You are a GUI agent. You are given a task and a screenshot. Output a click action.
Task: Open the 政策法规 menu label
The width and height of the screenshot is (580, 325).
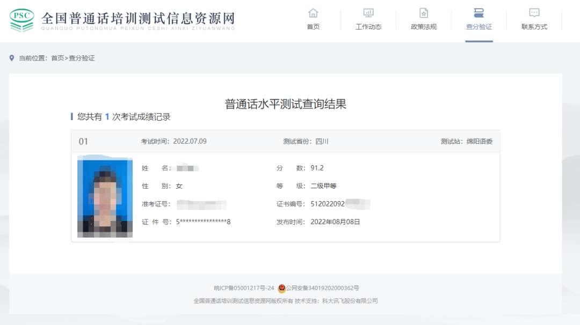(x=424, y=27)
